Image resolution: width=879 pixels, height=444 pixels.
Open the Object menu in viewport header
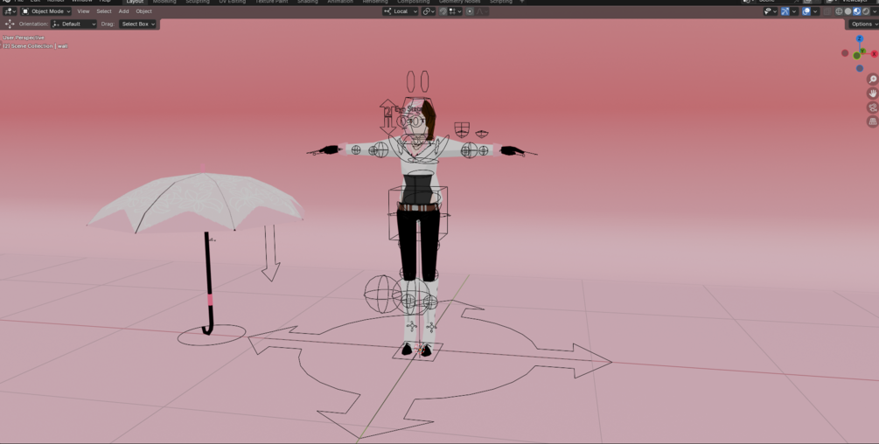pyautogui.click(x=143, y=11)
